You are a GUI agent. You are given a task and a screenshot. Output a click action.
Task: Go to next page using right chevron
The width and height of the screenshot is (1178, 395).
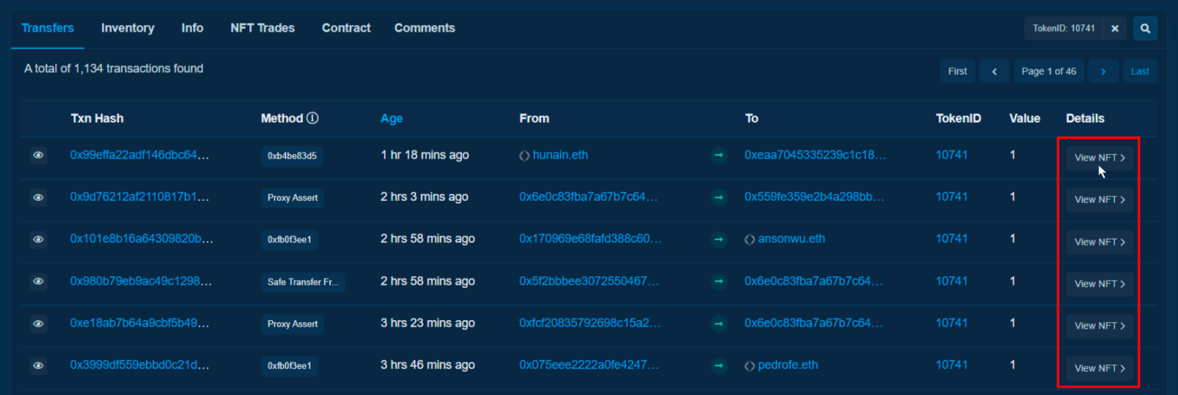[x=1103, y=72]
